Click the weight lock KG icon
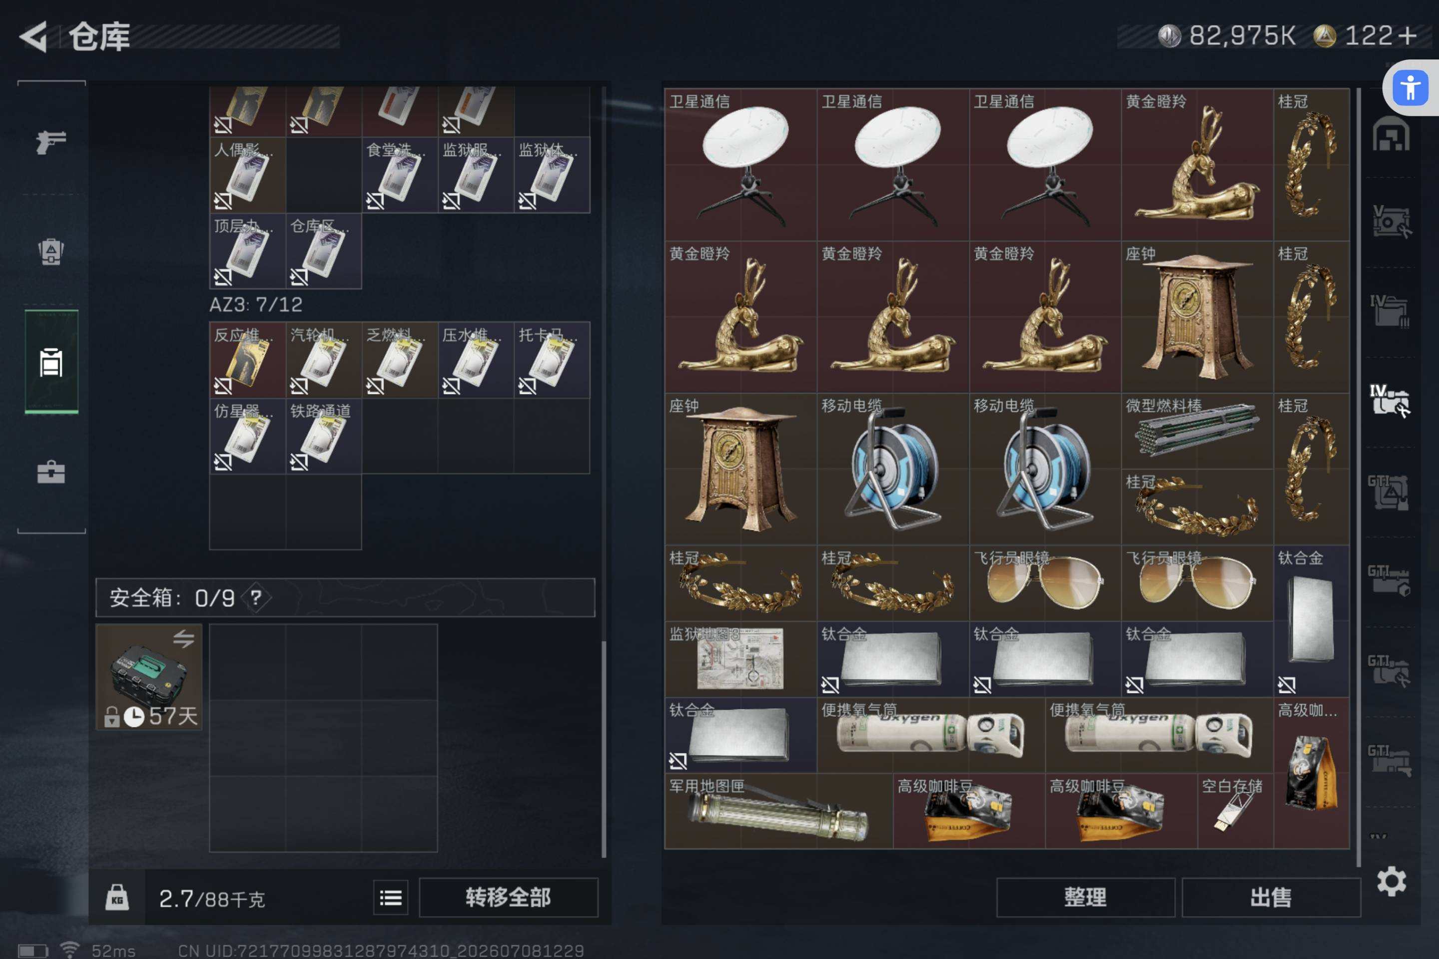This screenshot has height=959, width=1439. 117,897
